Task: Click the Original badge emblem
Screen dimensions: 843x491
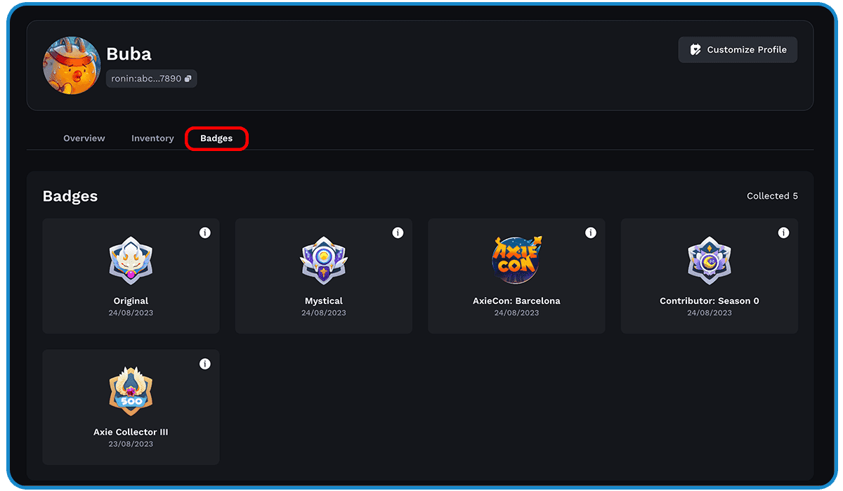Action: tap(131, 261)
